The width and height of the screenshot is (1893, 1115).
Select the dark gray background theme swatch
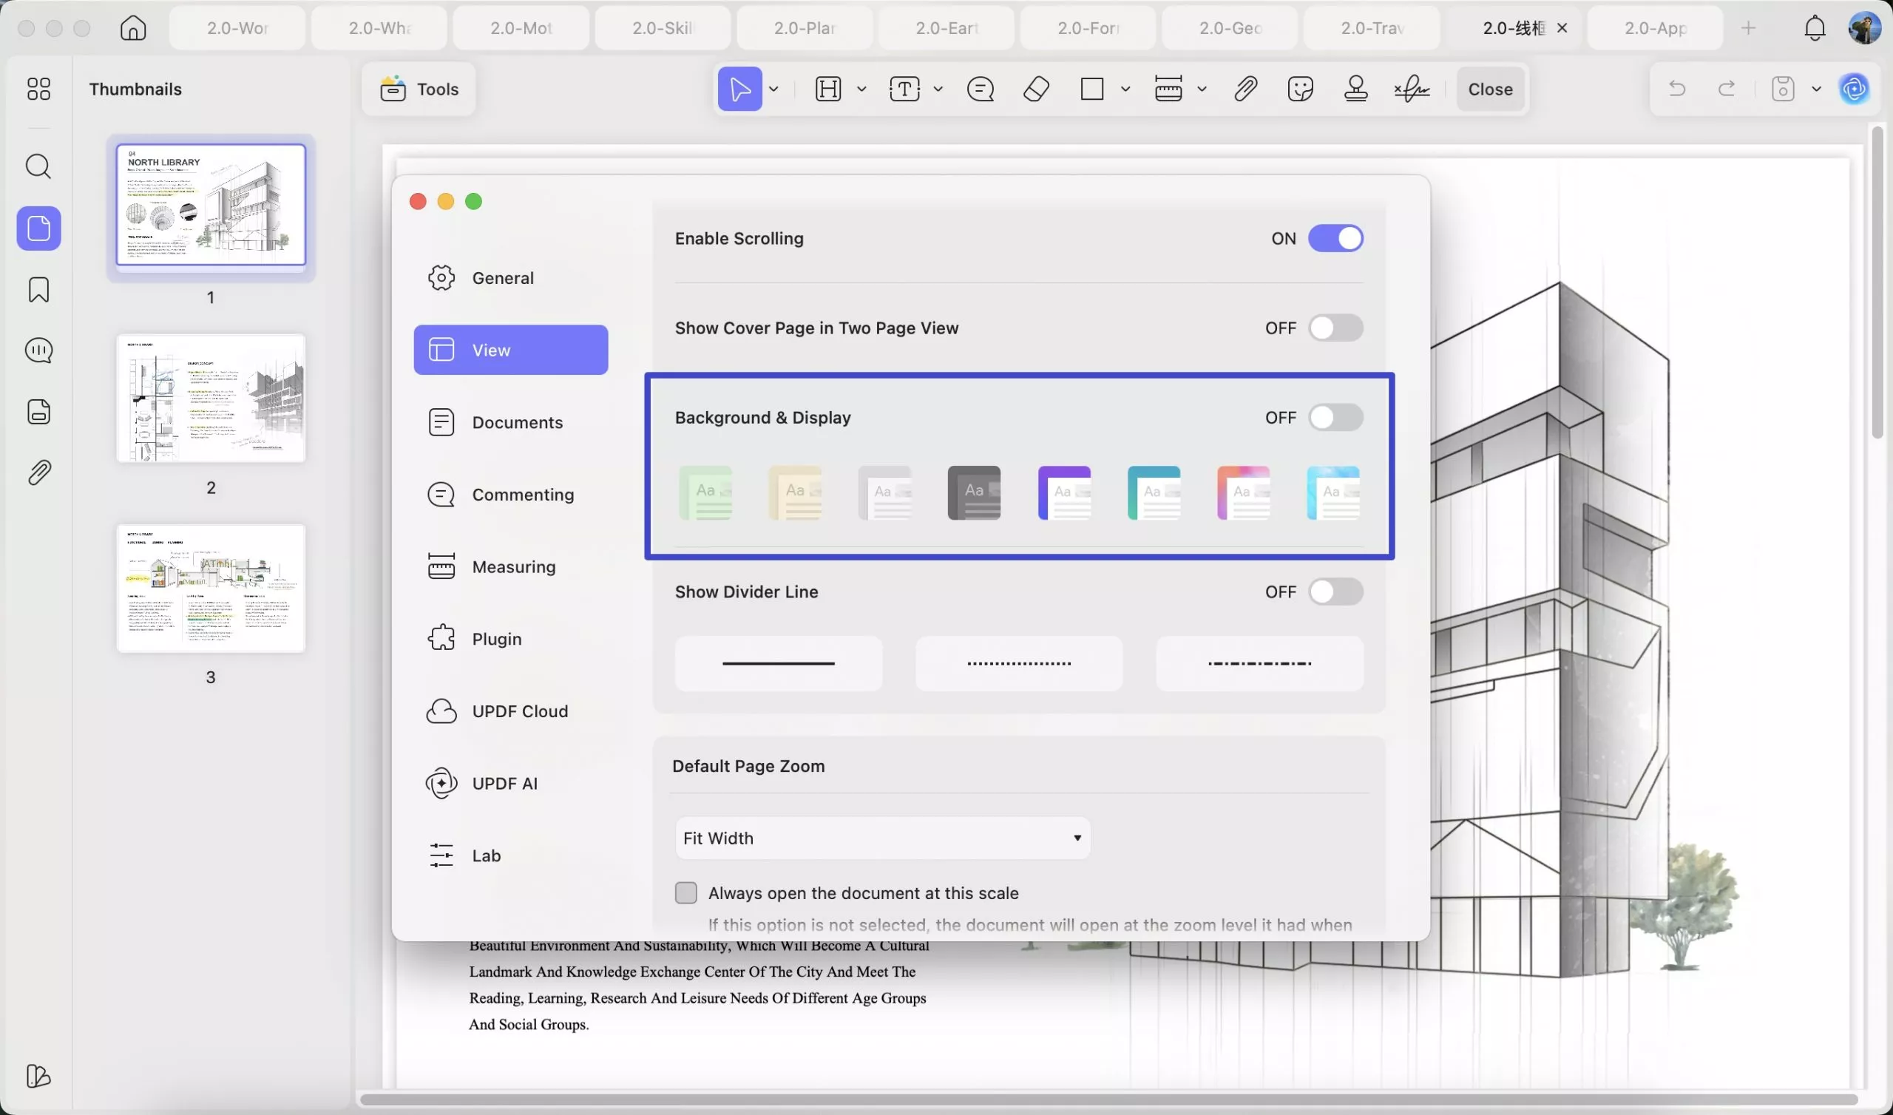(975, 493)
